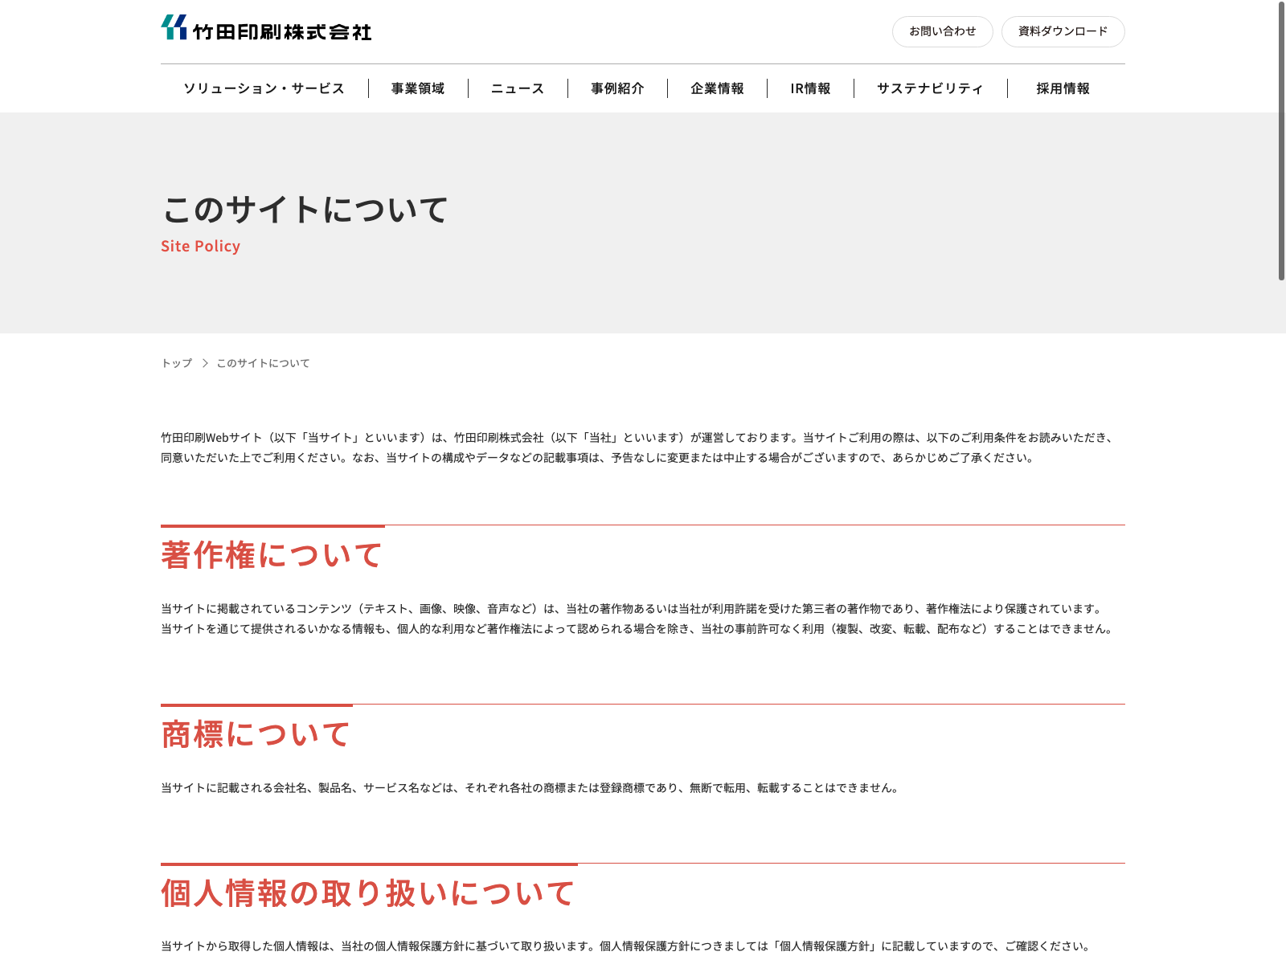The image size is (1286, 964).
Task: Click the 商標について section heading
Action: [256, 734]
